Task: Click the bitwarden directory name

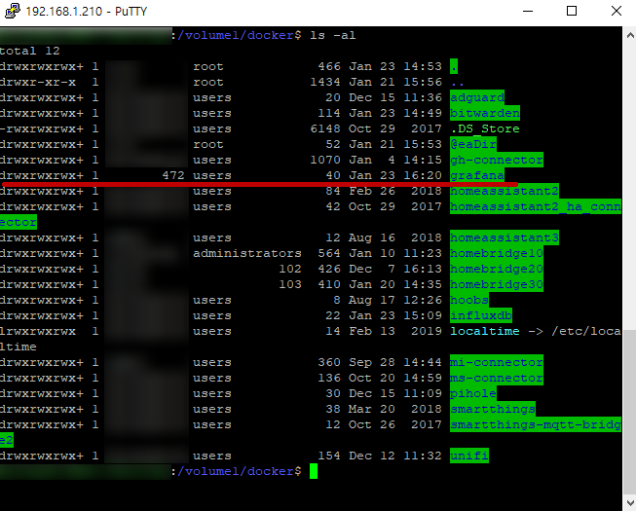Action: coord(485,113)
